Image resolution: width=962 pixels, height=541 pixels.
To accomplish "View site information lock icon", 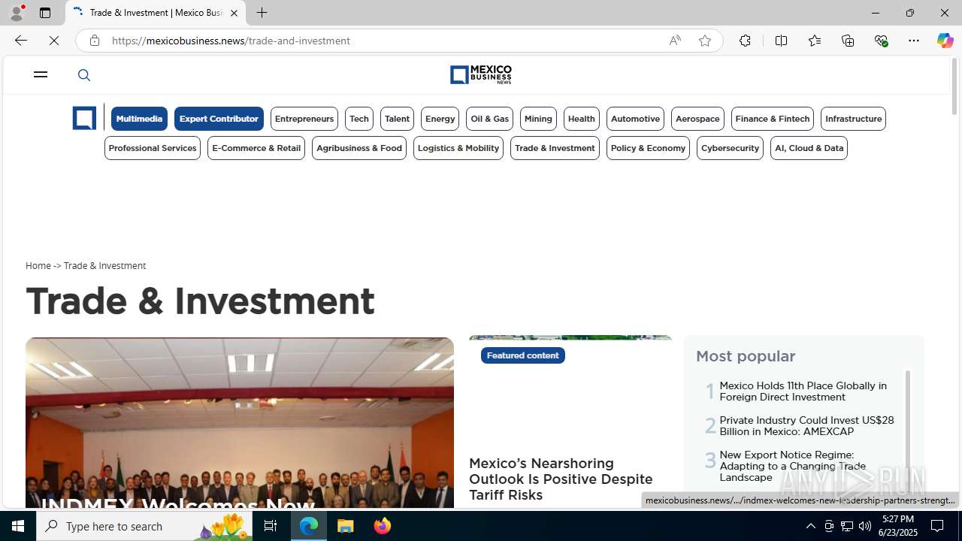I will pos(94,41).
